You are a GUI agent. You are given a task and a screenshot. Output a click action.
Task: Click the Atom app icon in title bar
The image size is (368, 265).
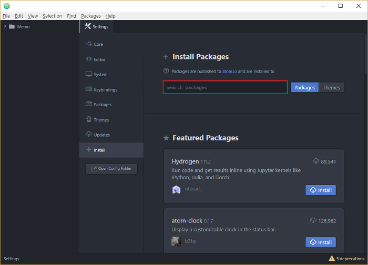6,6
